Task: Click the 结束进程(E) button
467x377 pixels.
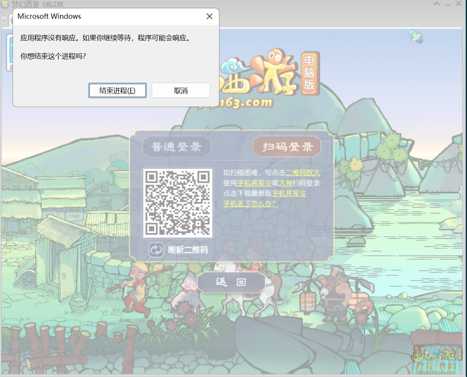Action: pos(118,90)
